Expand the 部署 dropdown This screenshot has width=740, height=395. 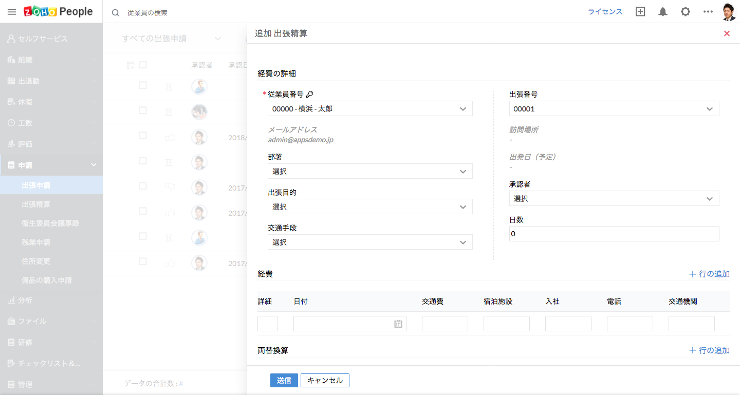click(x=370, y=171)
